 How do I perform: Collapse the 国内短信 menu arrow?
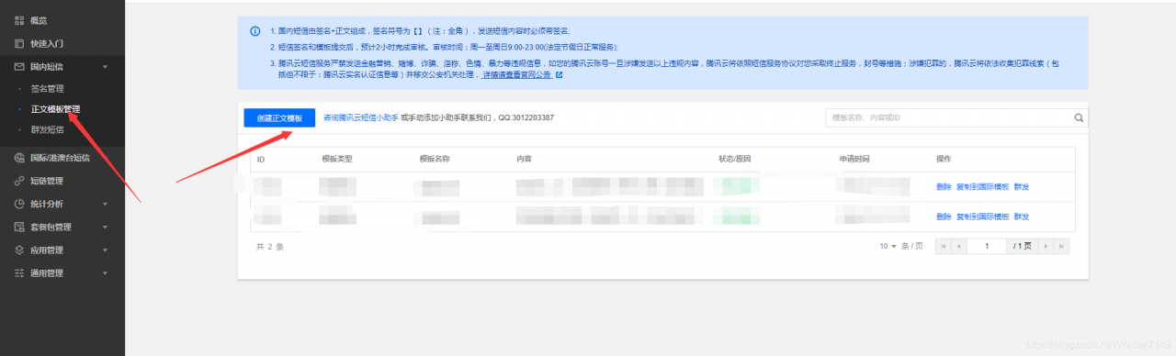pyautogui.click(x=105, y=66)
